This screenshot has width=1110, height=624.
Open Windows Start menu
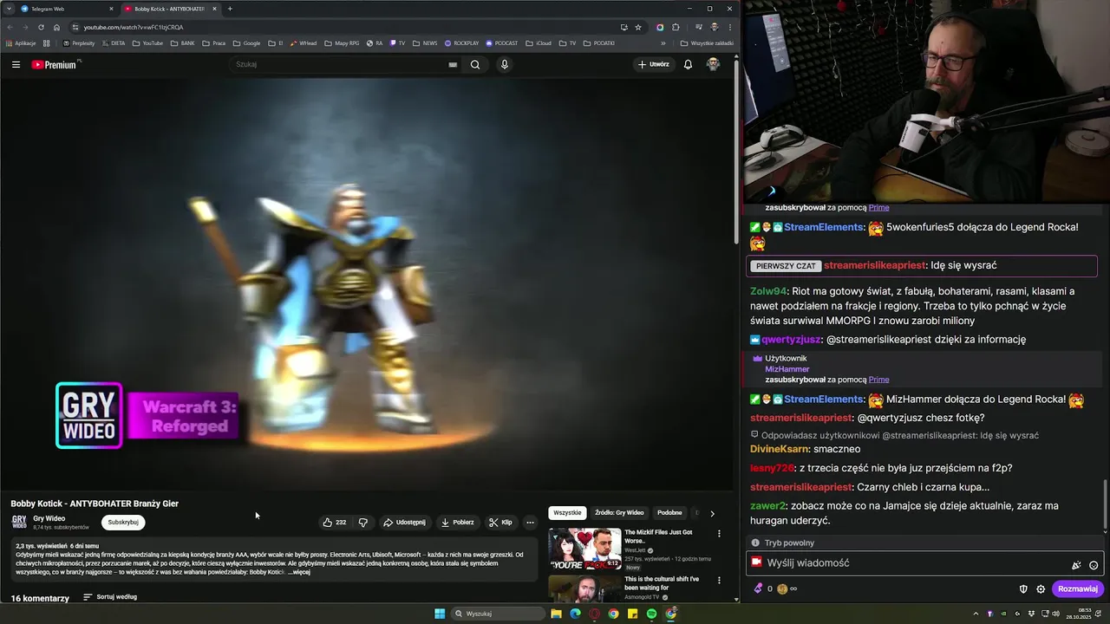440,614
